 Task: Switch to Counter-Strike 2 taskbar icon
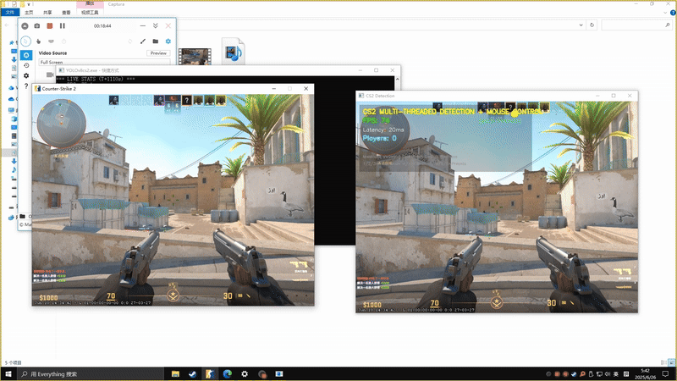[x=210, y=374]
